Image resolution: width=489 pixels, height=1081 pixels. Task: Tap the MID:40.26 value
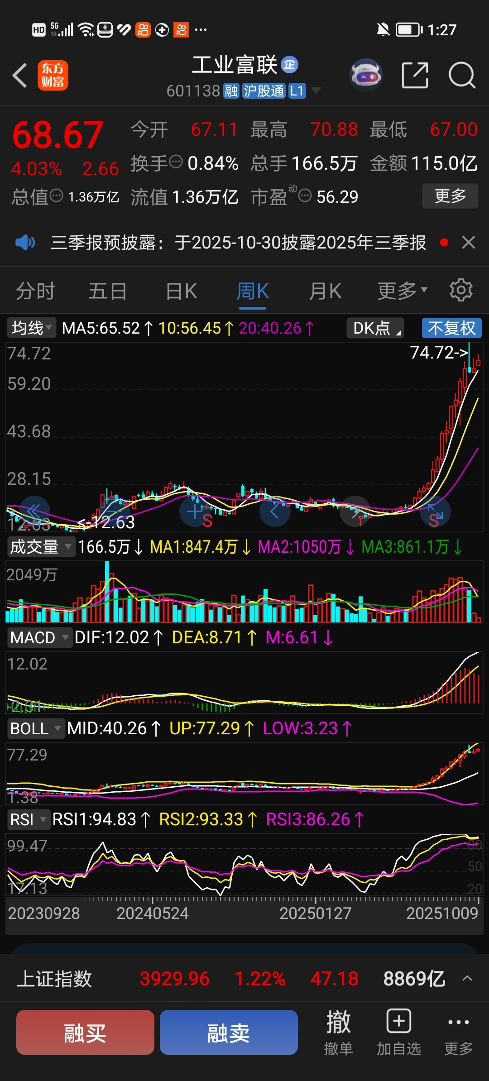[114, 728]
